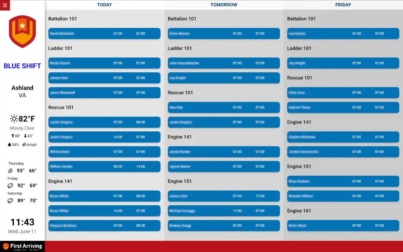The width and height of the screenshot is (403, 252).
Task: Switch to the TOMORROW column header
Action: (x=224, y=5)
